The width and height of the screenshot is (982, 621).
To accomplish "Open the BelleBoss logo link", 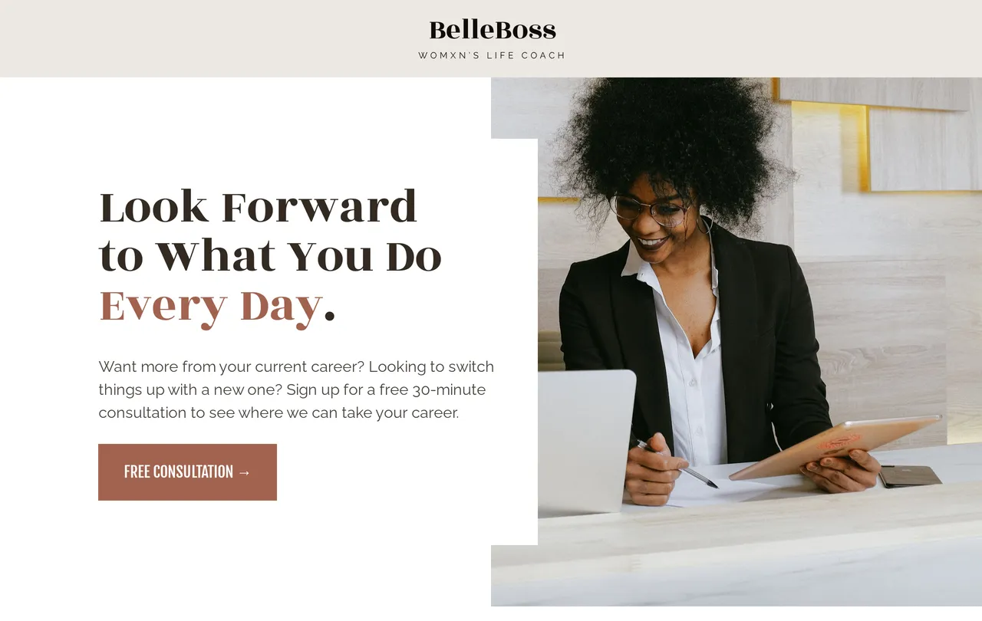I will click(x=493, y=31).
